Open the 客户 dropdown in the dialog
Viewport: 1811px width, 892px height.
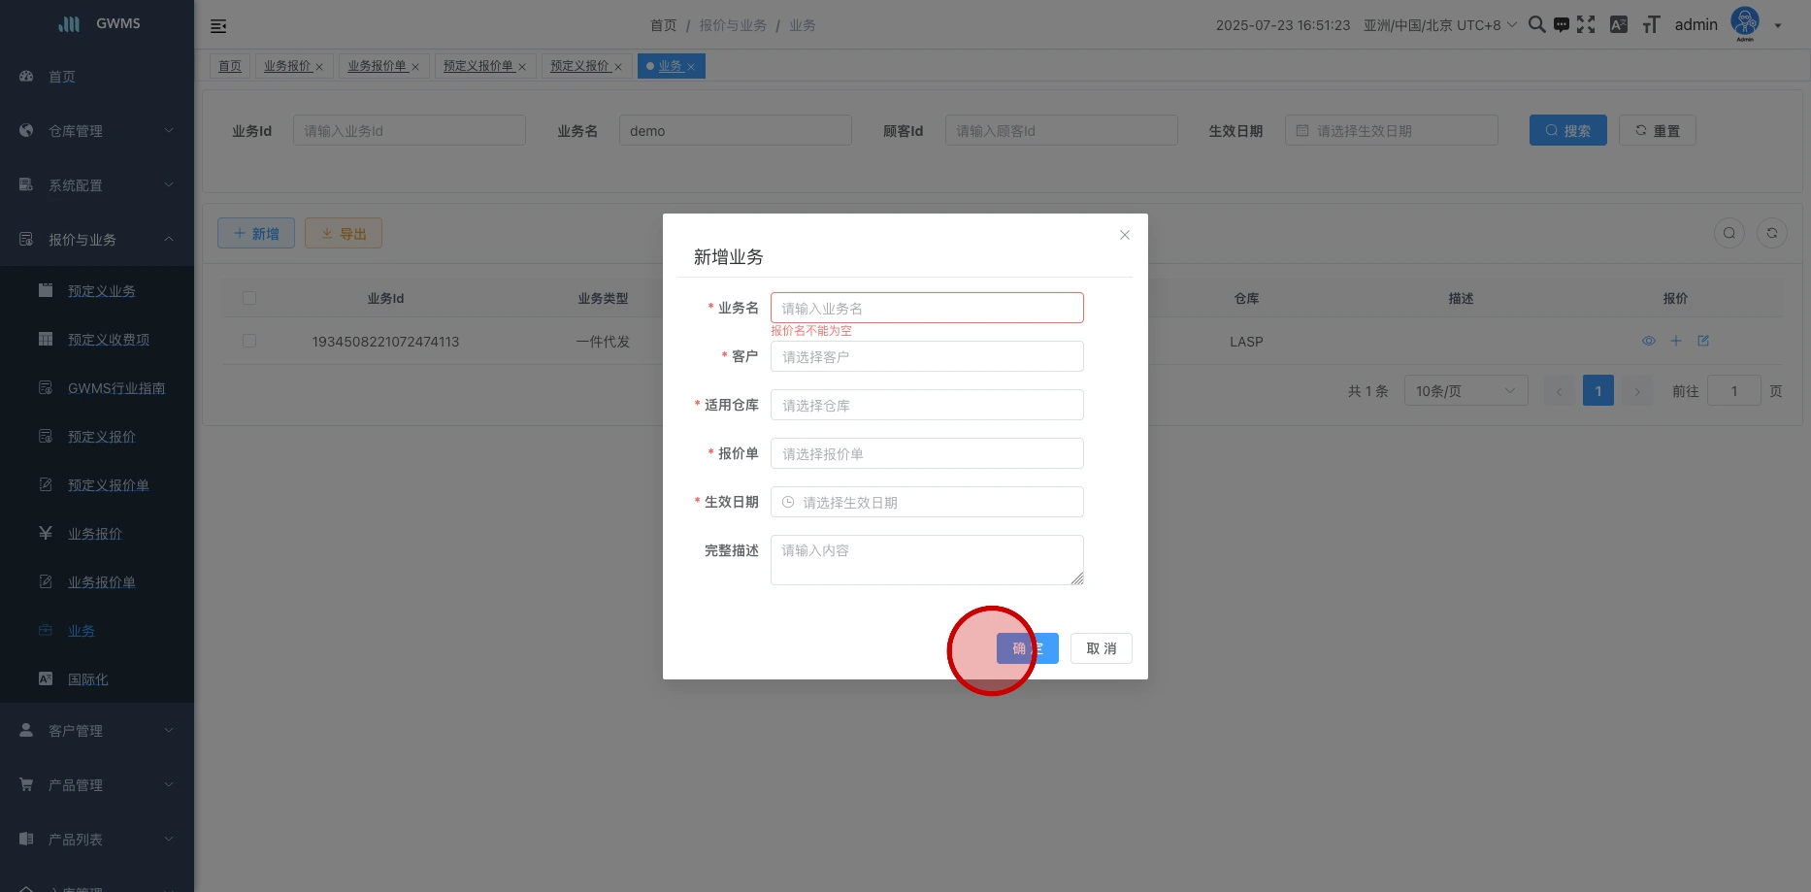coord(926,356)
